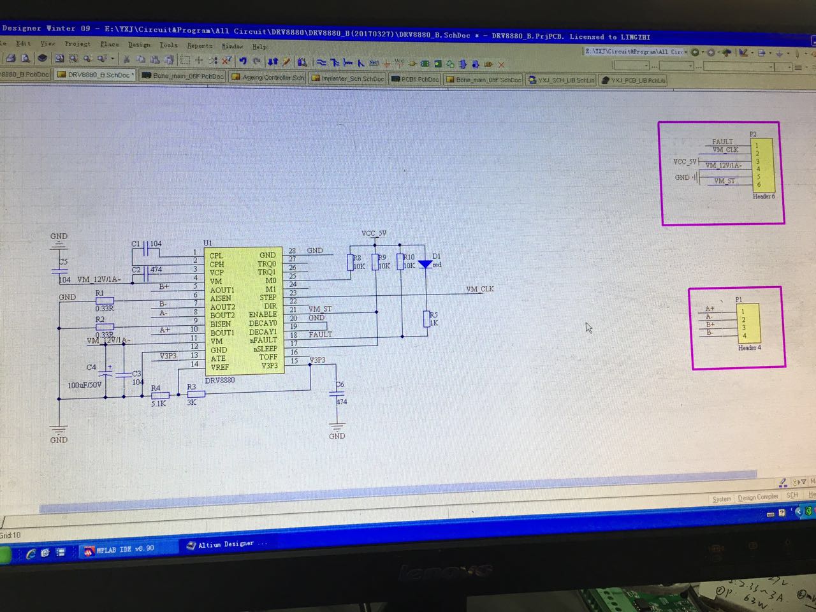Switch to the YXJ_SCH_LIB.SchLib tab
This screenshot has height=612, width=816.
coord(562,80)
